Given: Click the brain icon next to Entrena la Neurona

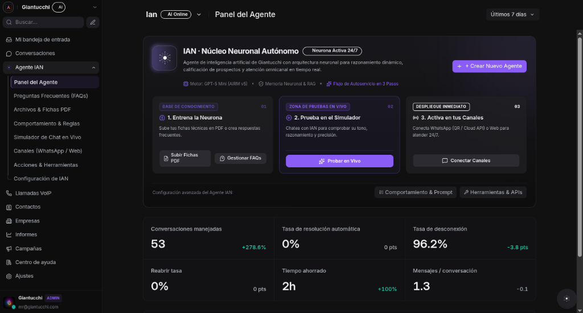Looking at the screenshot, I should 162,118.
